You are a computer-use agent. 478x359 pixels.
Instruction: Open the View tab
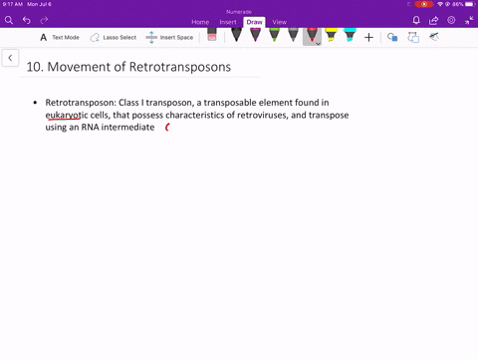(279, 22)
